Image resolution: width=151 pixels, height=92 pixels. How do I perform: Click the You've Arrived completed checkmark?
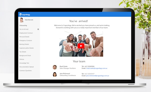38,29
